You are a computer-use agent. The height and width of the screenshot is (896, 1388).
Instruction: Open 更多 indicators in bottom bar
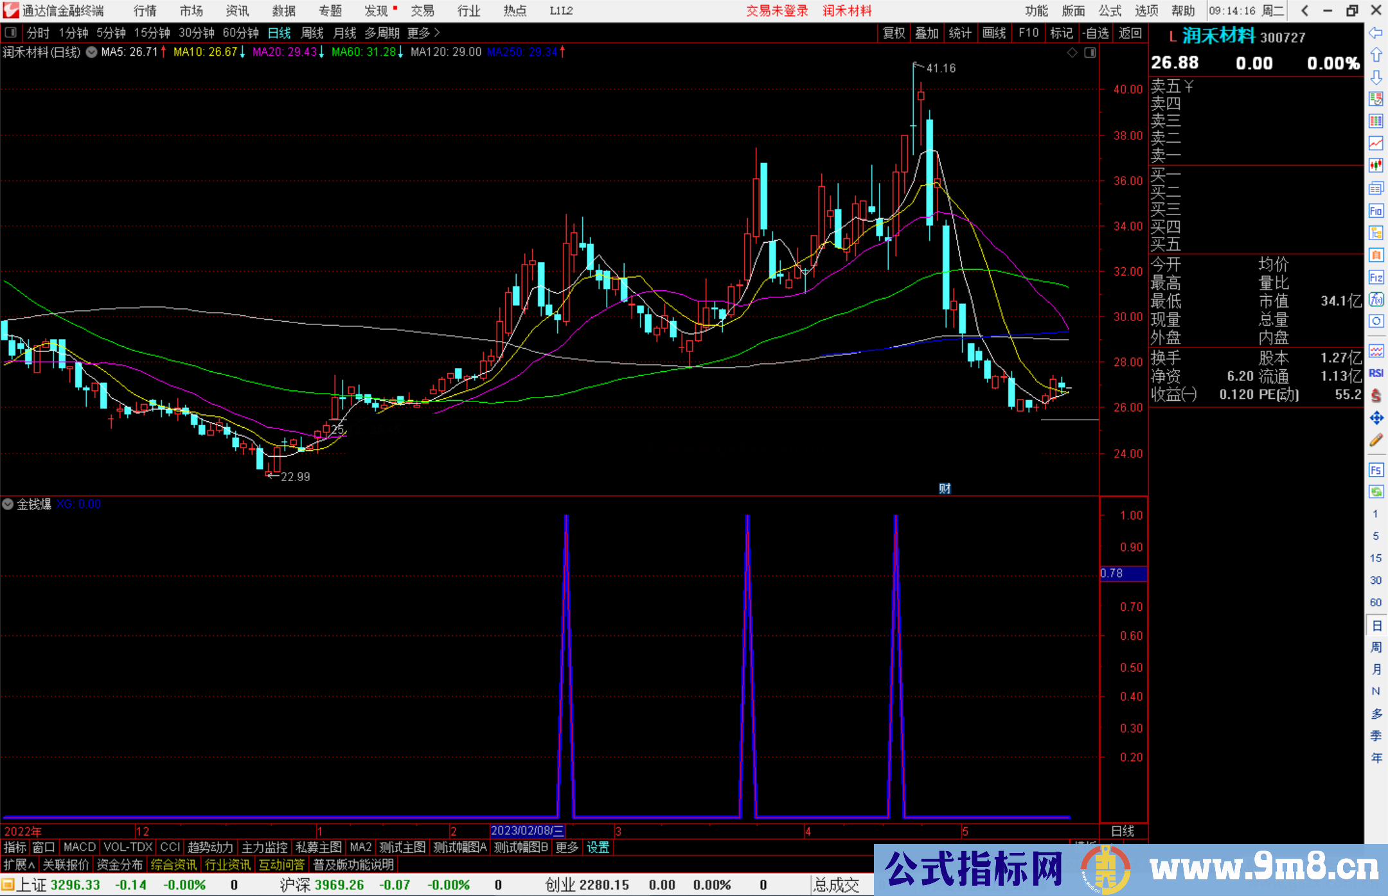pos(567,847)
